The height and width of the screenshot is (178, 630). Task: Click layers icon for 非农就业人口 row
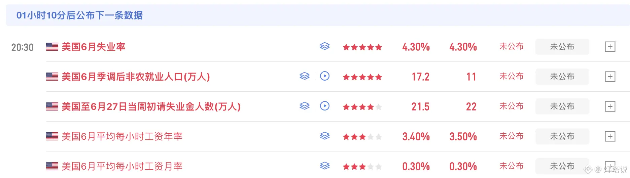click(x=304, y=76)
